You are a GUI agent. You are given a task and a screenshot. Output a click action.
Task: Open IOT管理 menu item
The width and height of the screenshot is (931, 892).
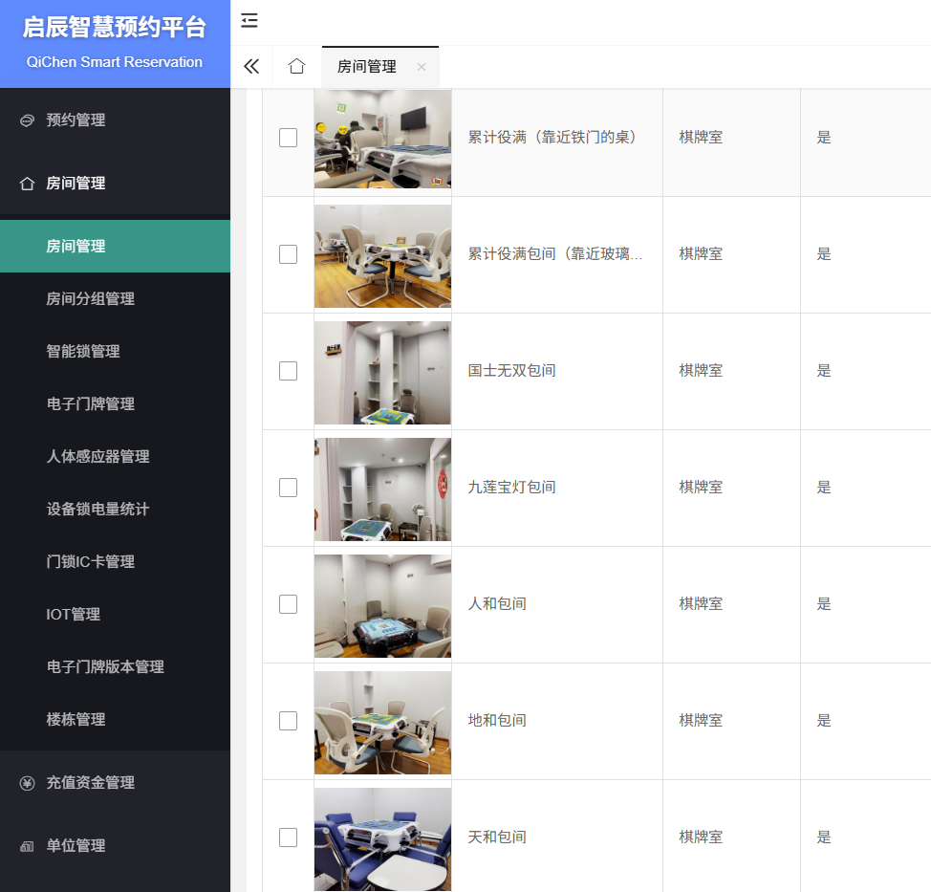click(x=116, y=614)
